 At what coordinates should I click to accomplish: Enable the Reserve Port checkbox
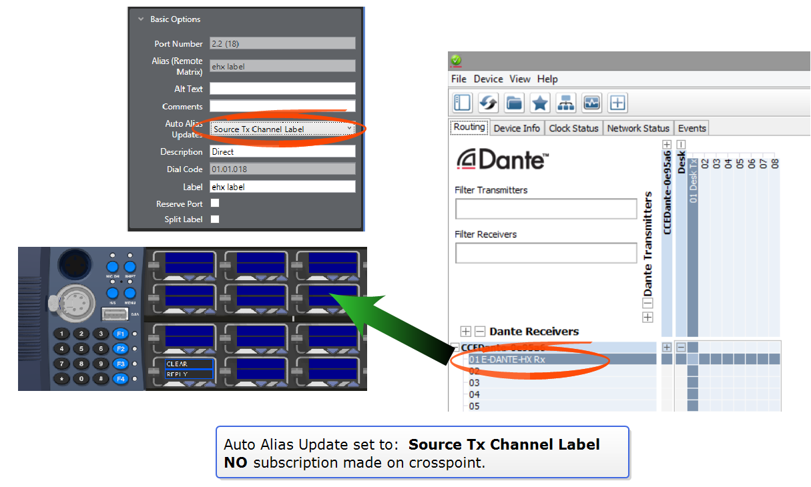pos(215,203)
